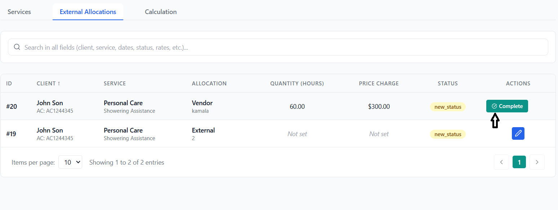Click the Status column header
The height and width of the screenshot is (210, 558).
click(448, 84)
